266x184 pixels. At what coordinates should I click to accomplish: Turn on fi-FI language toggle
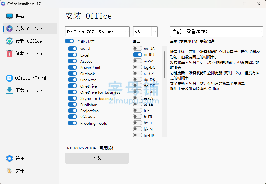tap(137, 110)
